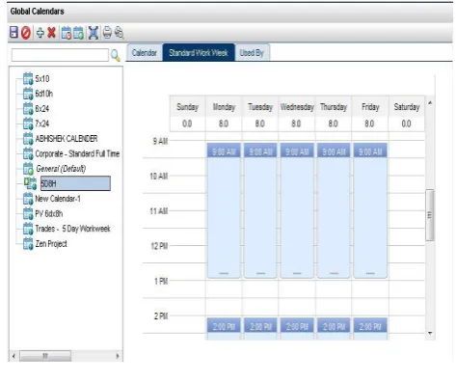Image resolution: width=456 pixels, height=384 pixels.
Task: Click the PV 6dx8h calendar icon
Action: tap(28, 213)
